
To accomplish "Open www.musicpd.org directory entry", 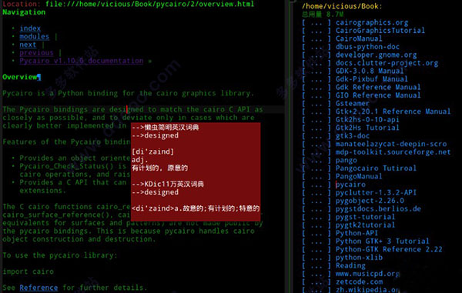I will tap(367, 274).
